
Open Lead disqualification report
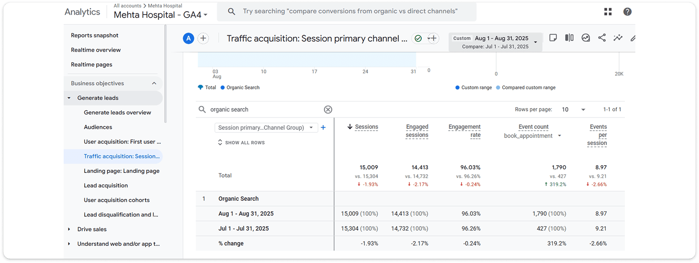point(121,214)
